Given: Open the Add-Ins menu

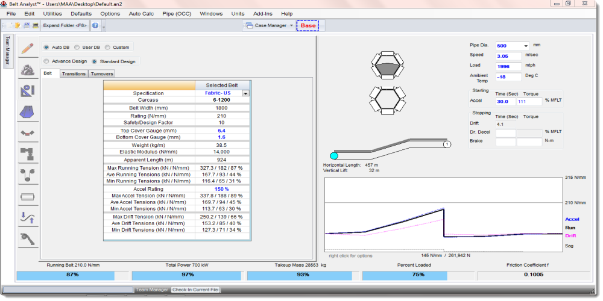Looking at the screenshot, I should pos(263,13).
